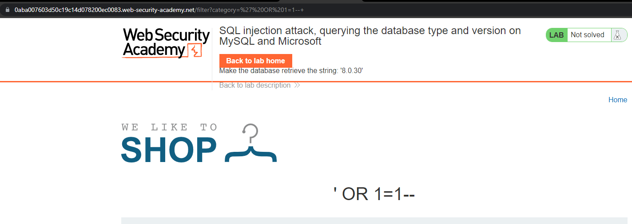Viewport: 632px width, 224px height.
Task: Click the gray bar below the heading
Action: tap(374, 220)
